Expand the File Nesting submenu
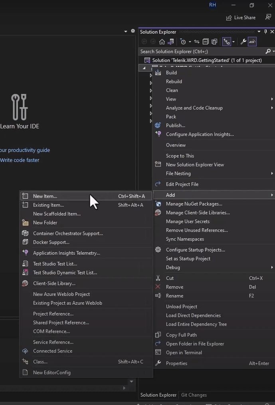The width and height of the screenshot is (275, 405). pos(214,173)
